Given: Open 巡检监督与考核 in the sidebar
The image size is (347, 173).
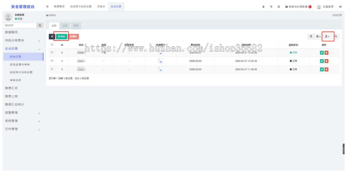Looking at the screenshot, I should click(21, 64).
